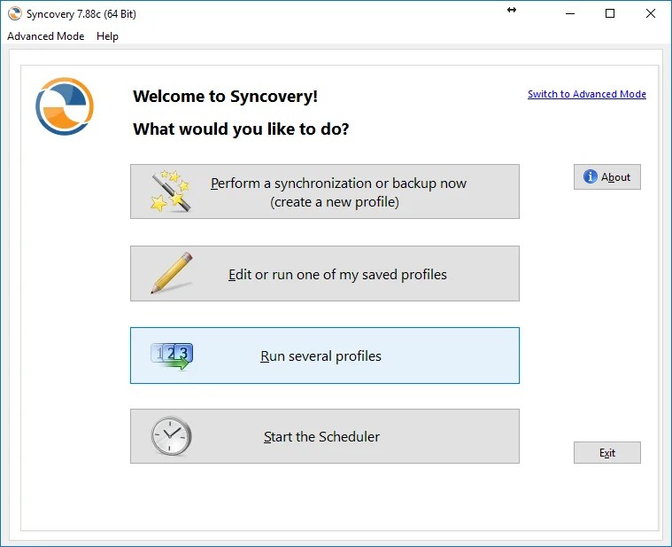The image size is (672, 547).
Task: Click the Syncovery title bar app icon
Action: click(14, 13)
